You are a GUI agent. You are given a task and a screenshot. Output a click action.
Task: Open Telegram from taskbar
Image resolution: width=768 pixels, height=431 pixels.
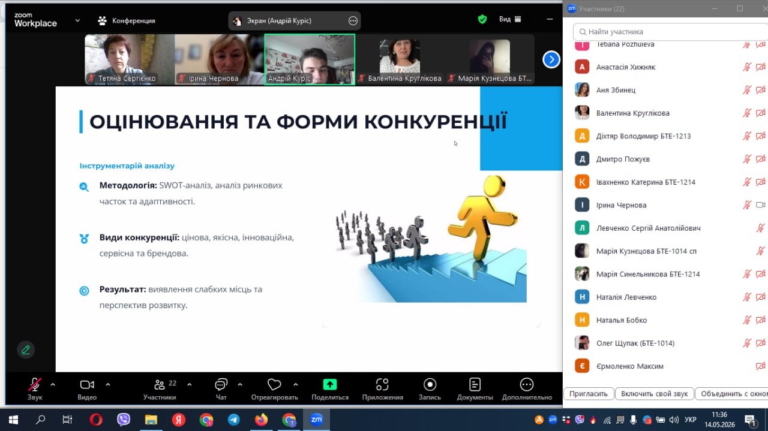(234, 420)
